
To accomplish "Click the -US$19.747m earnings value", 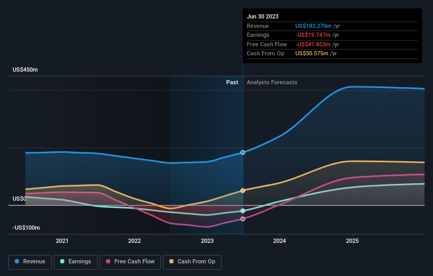I will 313,35.
